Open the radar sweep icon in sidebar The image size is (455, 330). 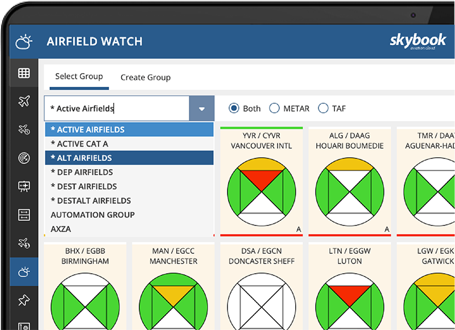click(x=24, y=158)
